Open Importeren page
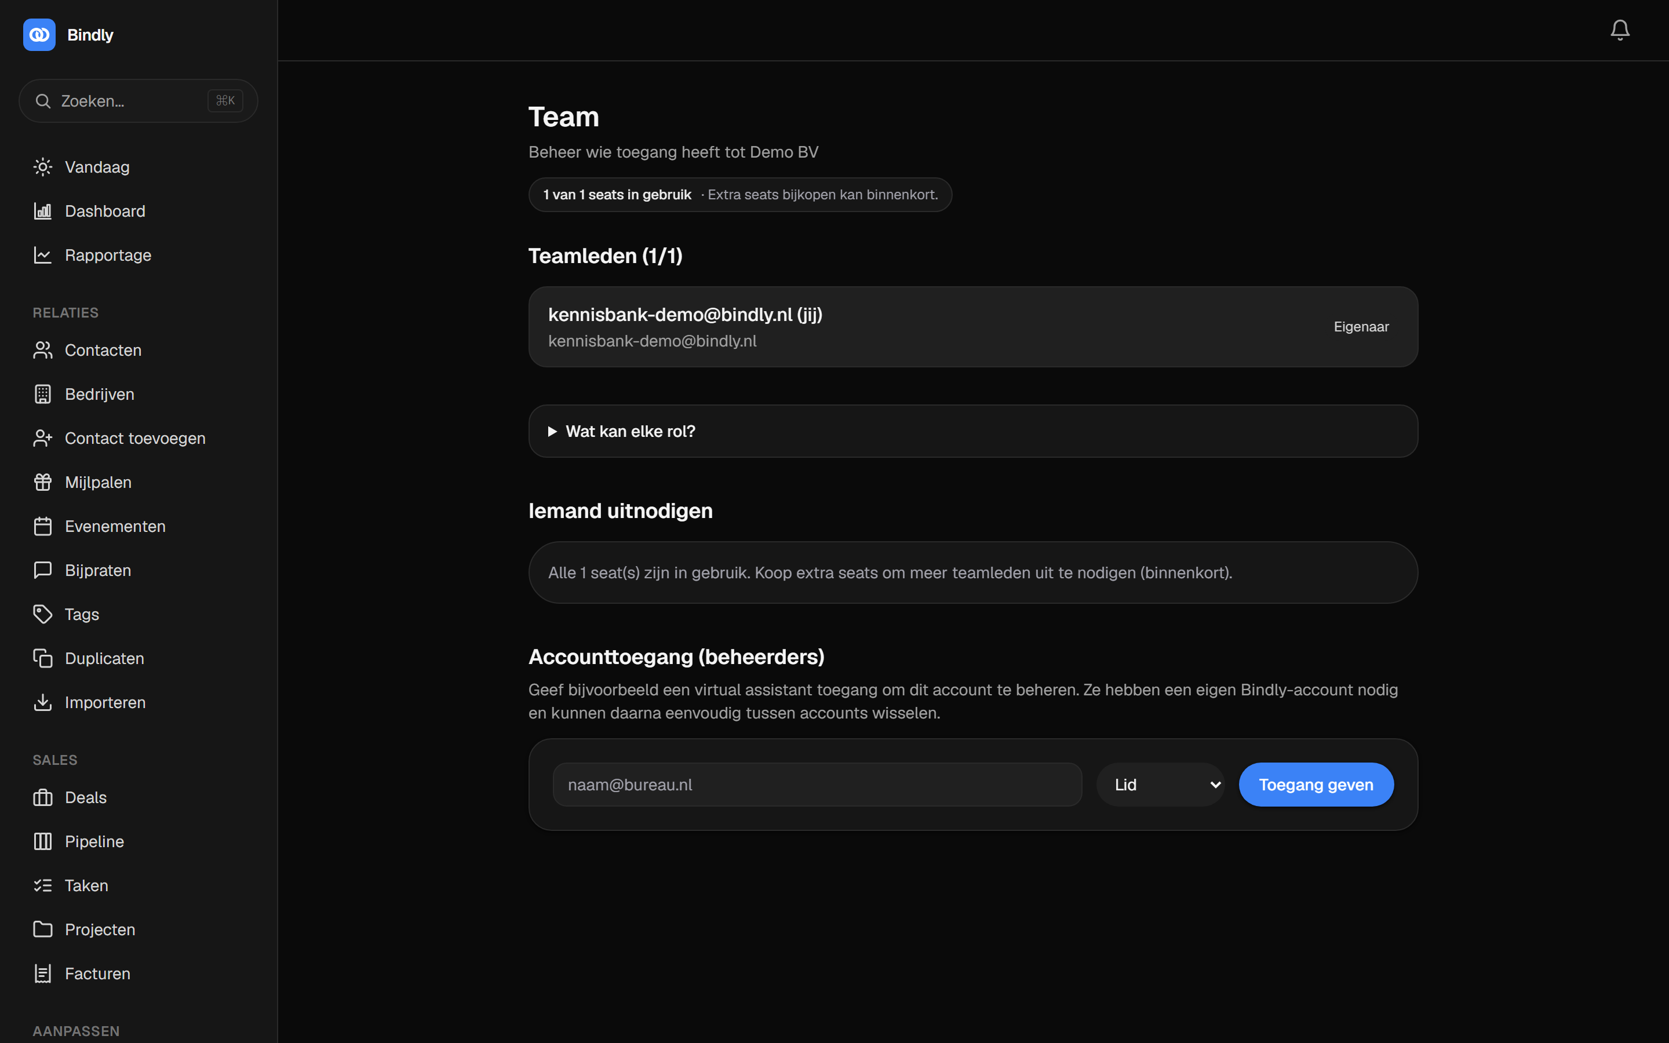 pyautogui.click(x=138, y=702)
